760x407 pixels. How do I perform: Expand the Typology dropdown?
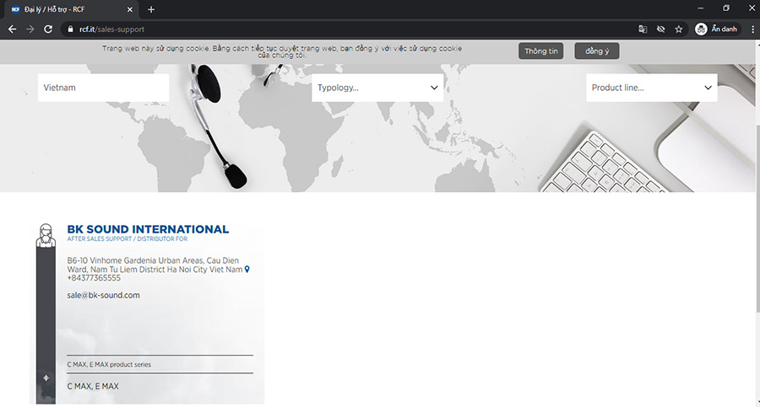pyautogui.click(x=377, y=88)
